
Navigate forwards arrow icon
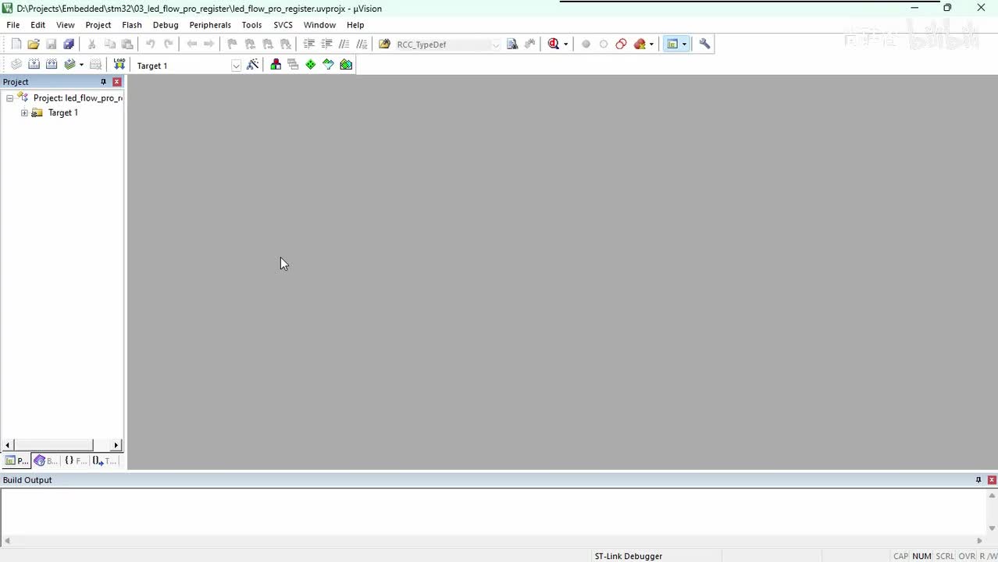click(x=209, y=44)
